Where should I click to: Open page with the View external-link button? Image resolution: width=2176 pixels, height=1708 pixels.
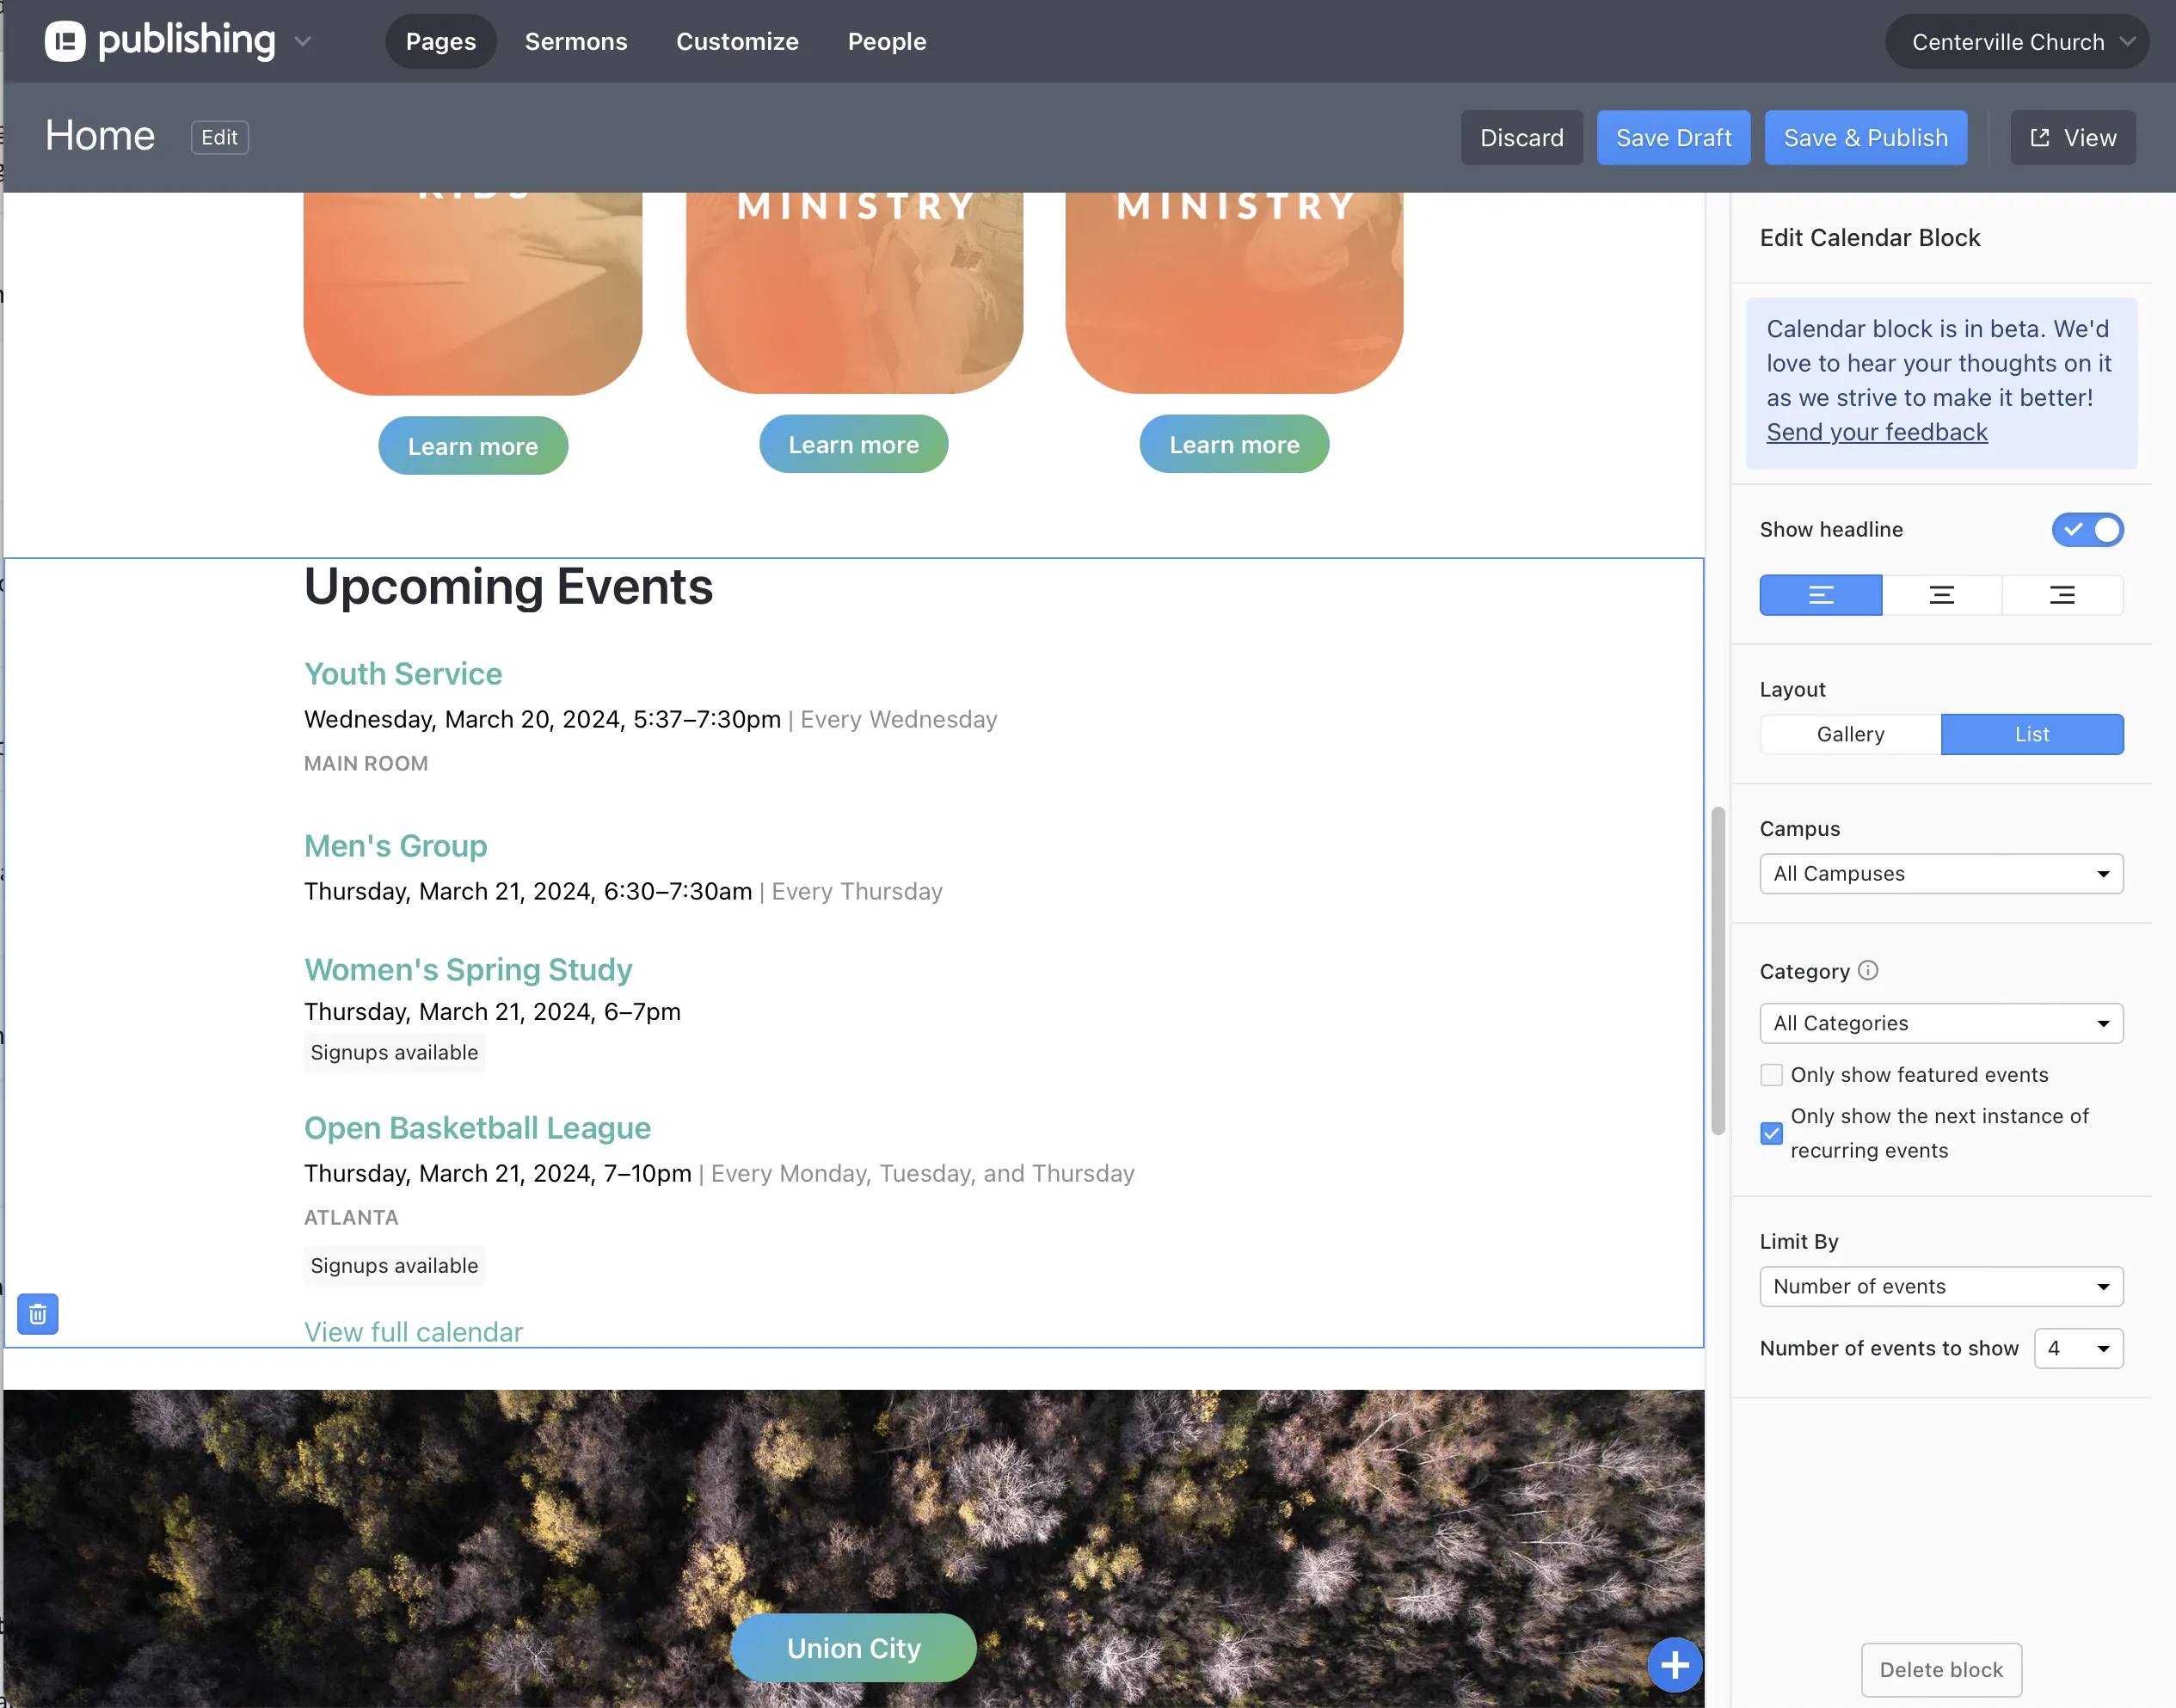point(2072,137)
